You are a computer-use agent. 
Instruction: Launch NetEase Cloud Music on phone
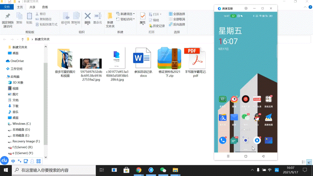pos(246,99)
